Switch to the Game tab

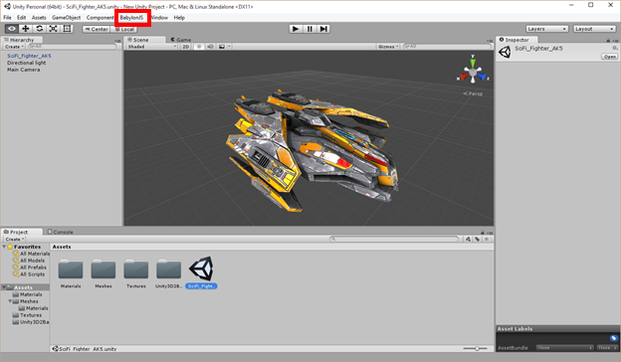[181, 40]
